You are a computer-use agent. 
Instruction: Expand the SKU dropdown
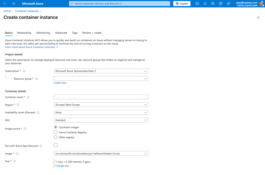click(101, 120)
